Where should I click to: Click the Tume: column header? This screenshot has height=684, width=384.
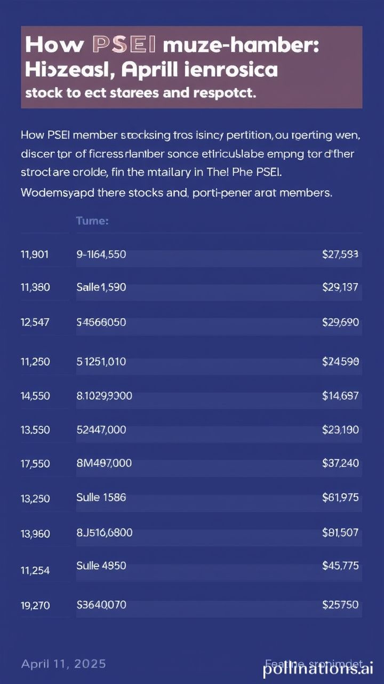92,221
